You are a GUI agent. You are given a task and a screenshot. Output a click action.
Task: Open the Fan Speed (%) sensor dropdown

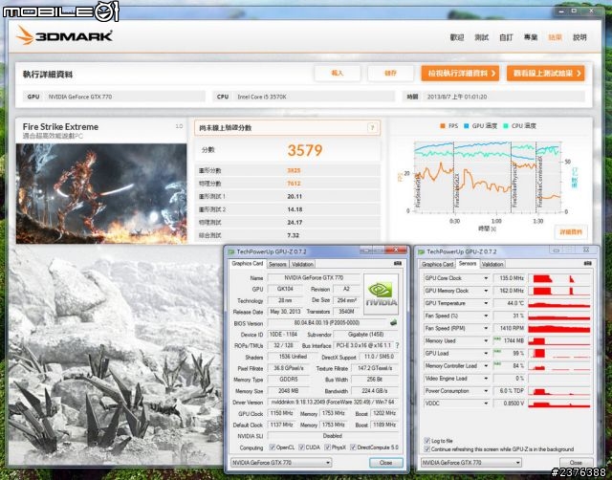pyautogui.click(x=486, y=316)
